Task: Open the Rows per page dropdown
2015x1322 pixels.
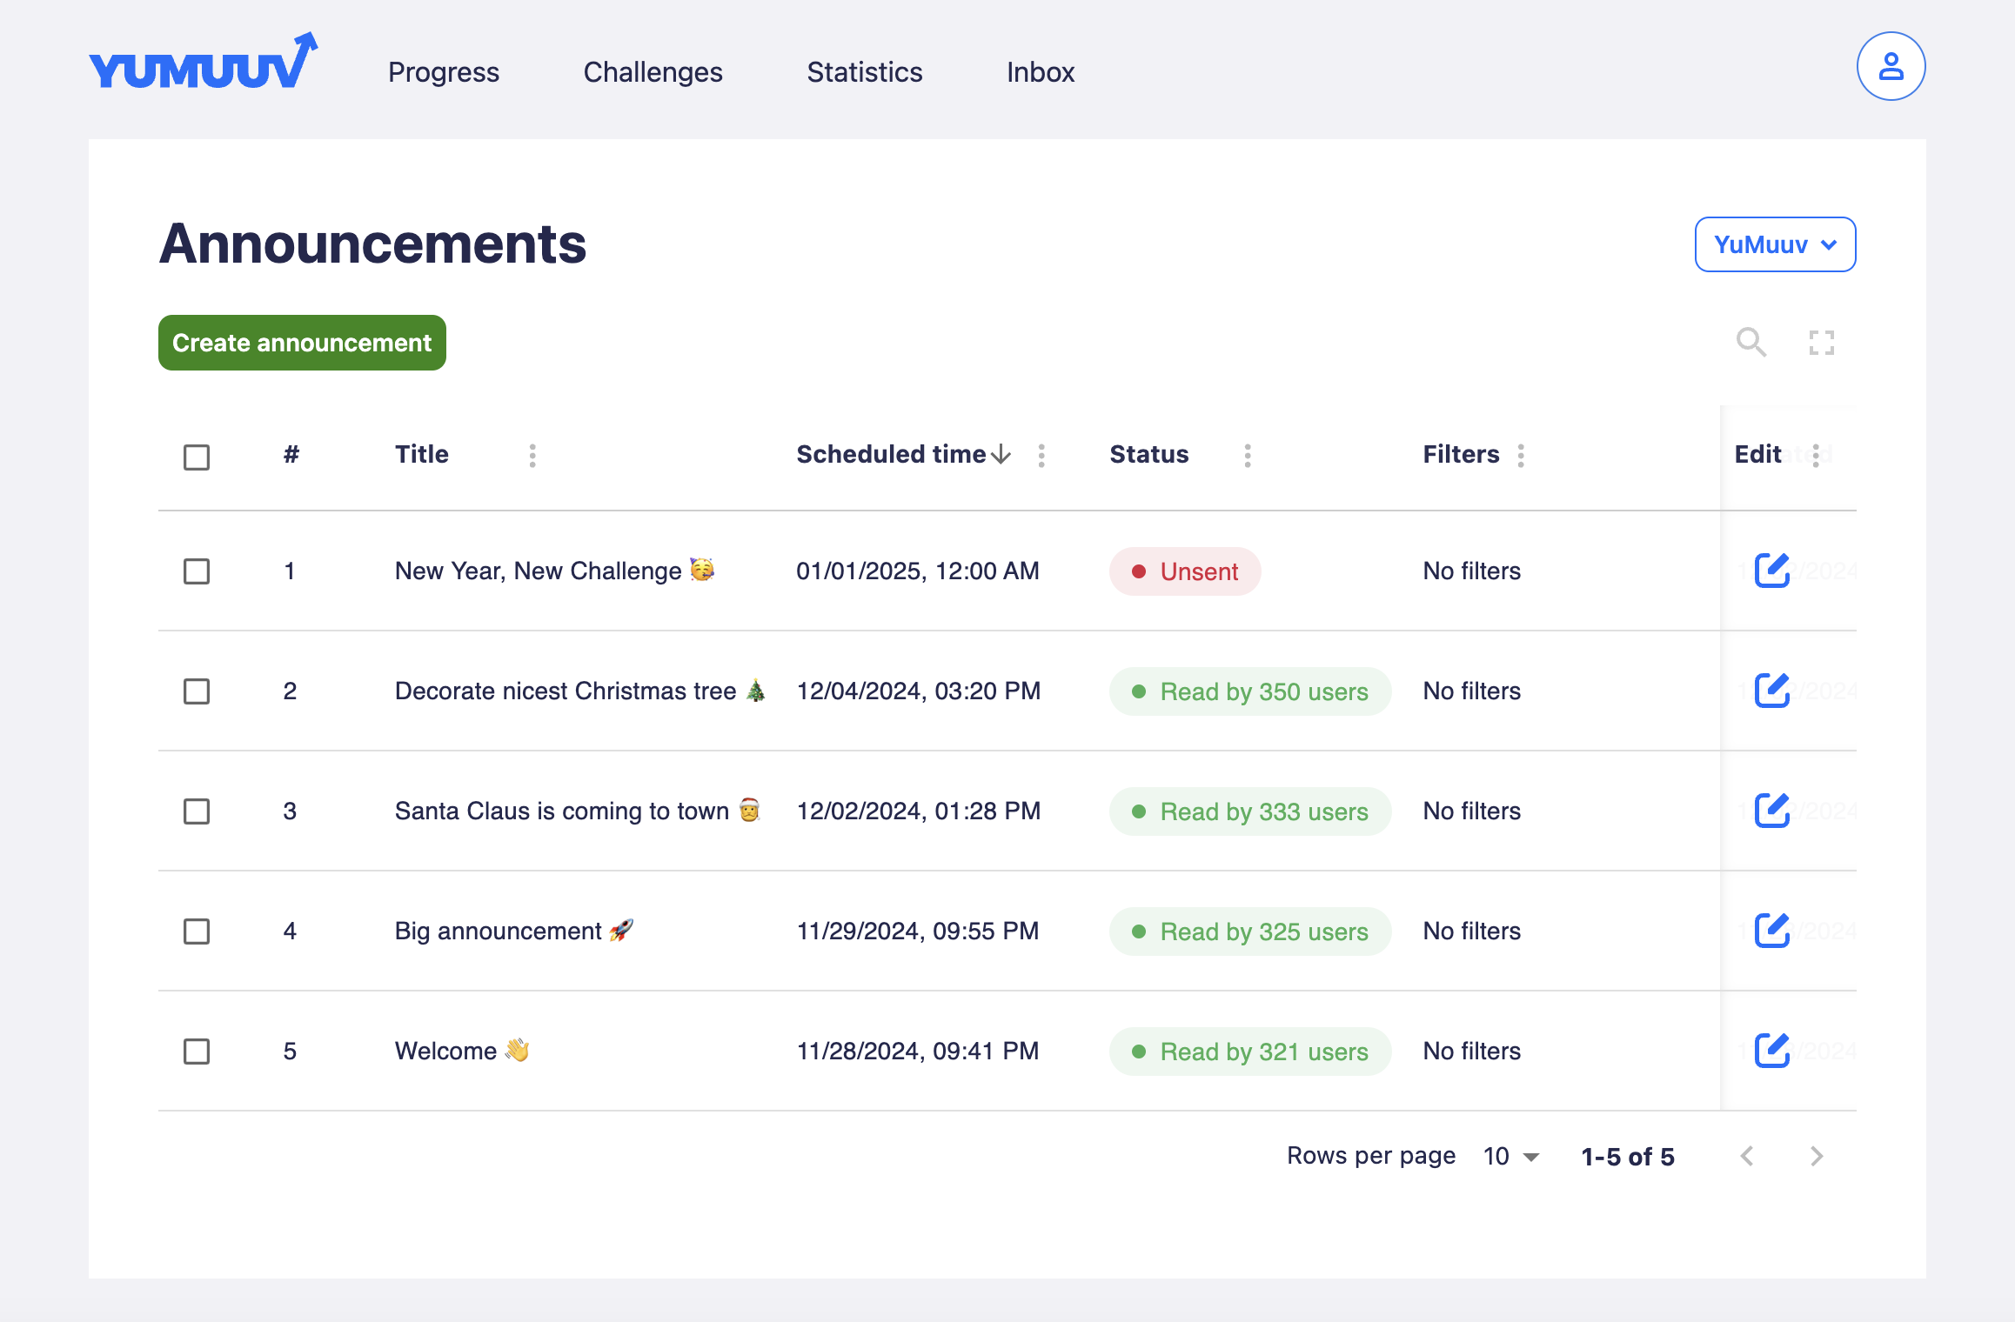Action: (x=1512, y=1156)
